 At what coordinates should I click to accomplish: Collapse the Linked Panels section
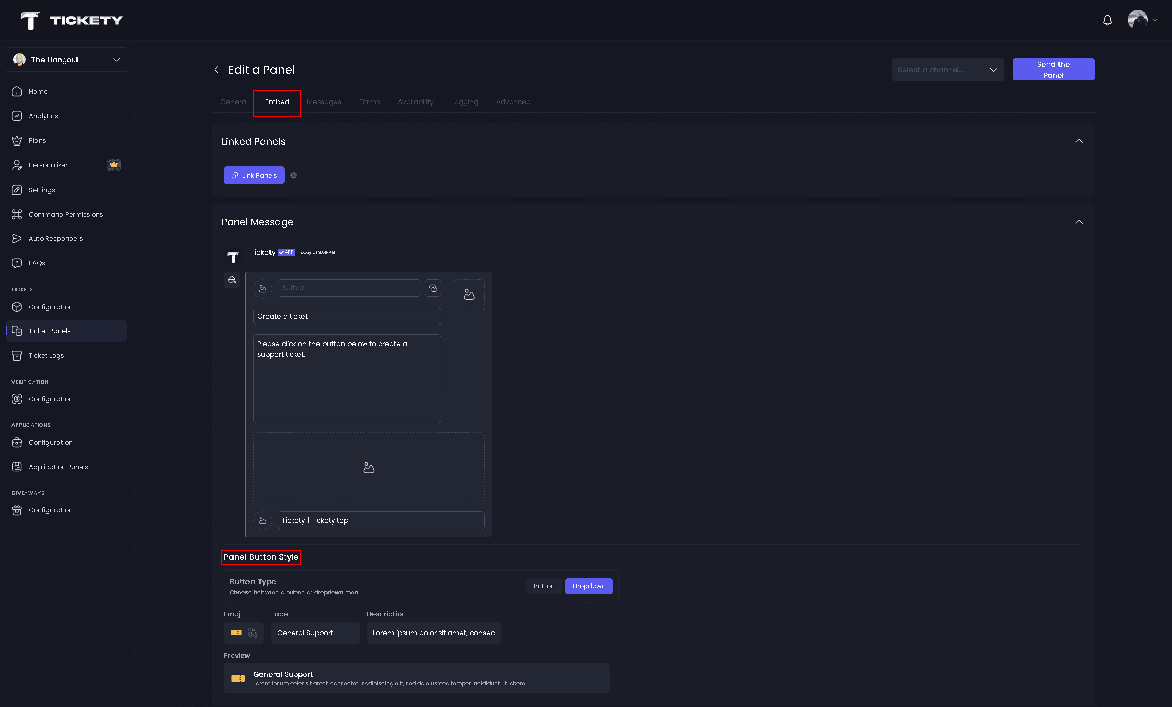[x=1079, y=141]
